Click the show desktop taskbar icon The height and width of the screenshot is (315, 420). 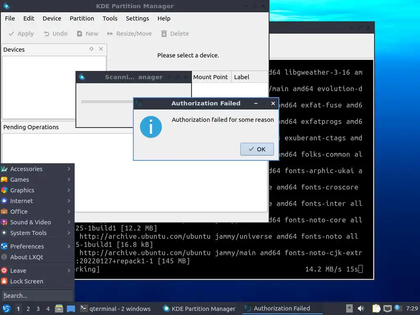point(71,309)
